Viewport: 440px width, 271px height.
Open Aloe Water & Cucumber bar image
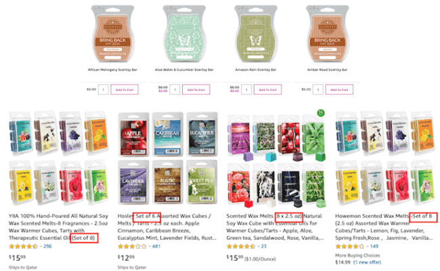click(184, 35)
